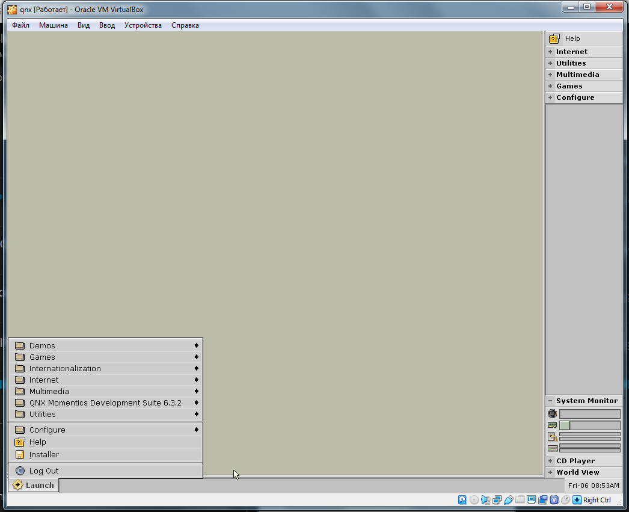Click the lower disk activity bar

point(590,450)
